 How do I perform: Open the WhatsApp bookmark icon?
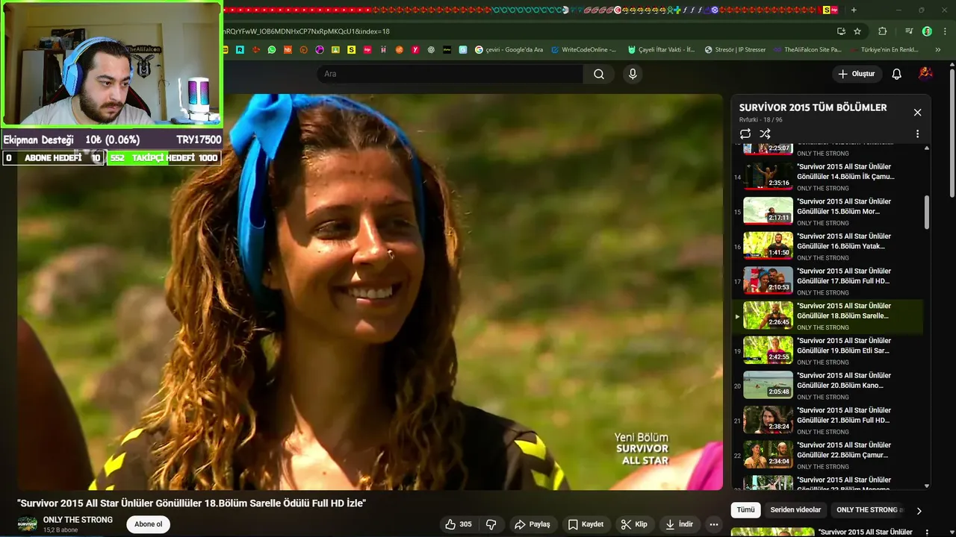pyautogui.click(x=271, y=50)
